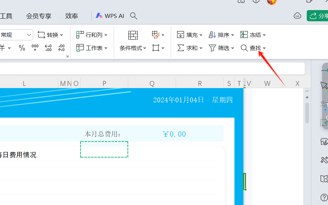Click the help question mark in sidebar
This screenshot has width=328, height=205.
coord(324,197)
